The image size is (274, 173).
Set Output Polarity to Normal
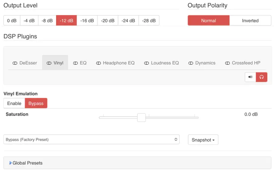(x=208, y=21)
